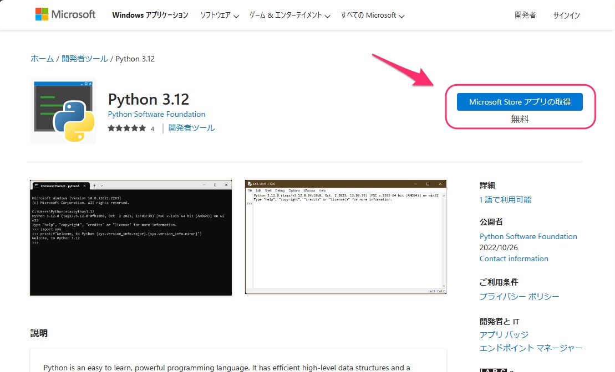Open Windows アプリケーション nav item
615x372 pixels.
tap(150, 15)
